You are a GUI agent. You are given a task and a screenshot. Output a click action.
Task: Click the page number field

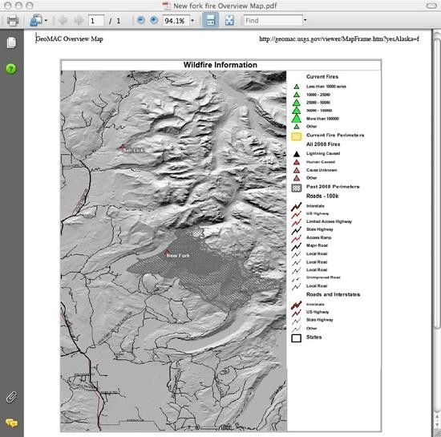click(x=96, y=21)
